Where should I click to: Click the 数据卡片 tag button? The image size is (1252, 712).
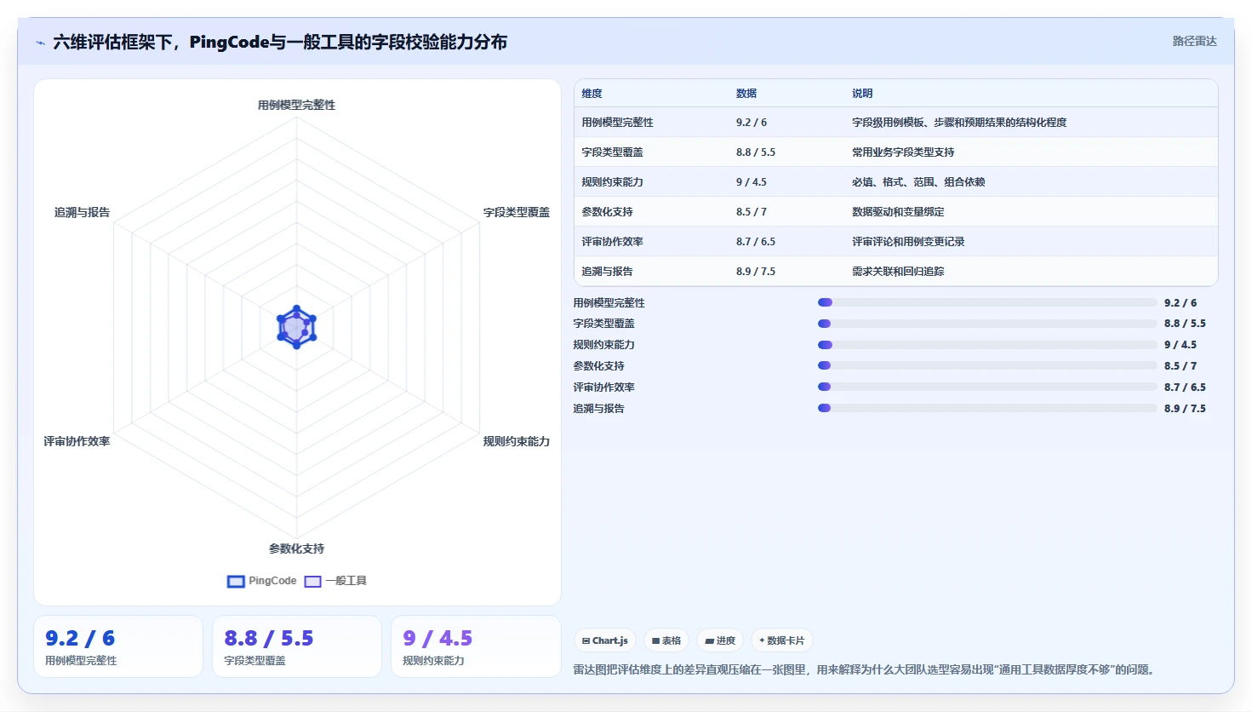[781, 640]
